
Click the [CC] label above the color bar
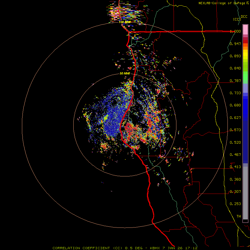237,19
